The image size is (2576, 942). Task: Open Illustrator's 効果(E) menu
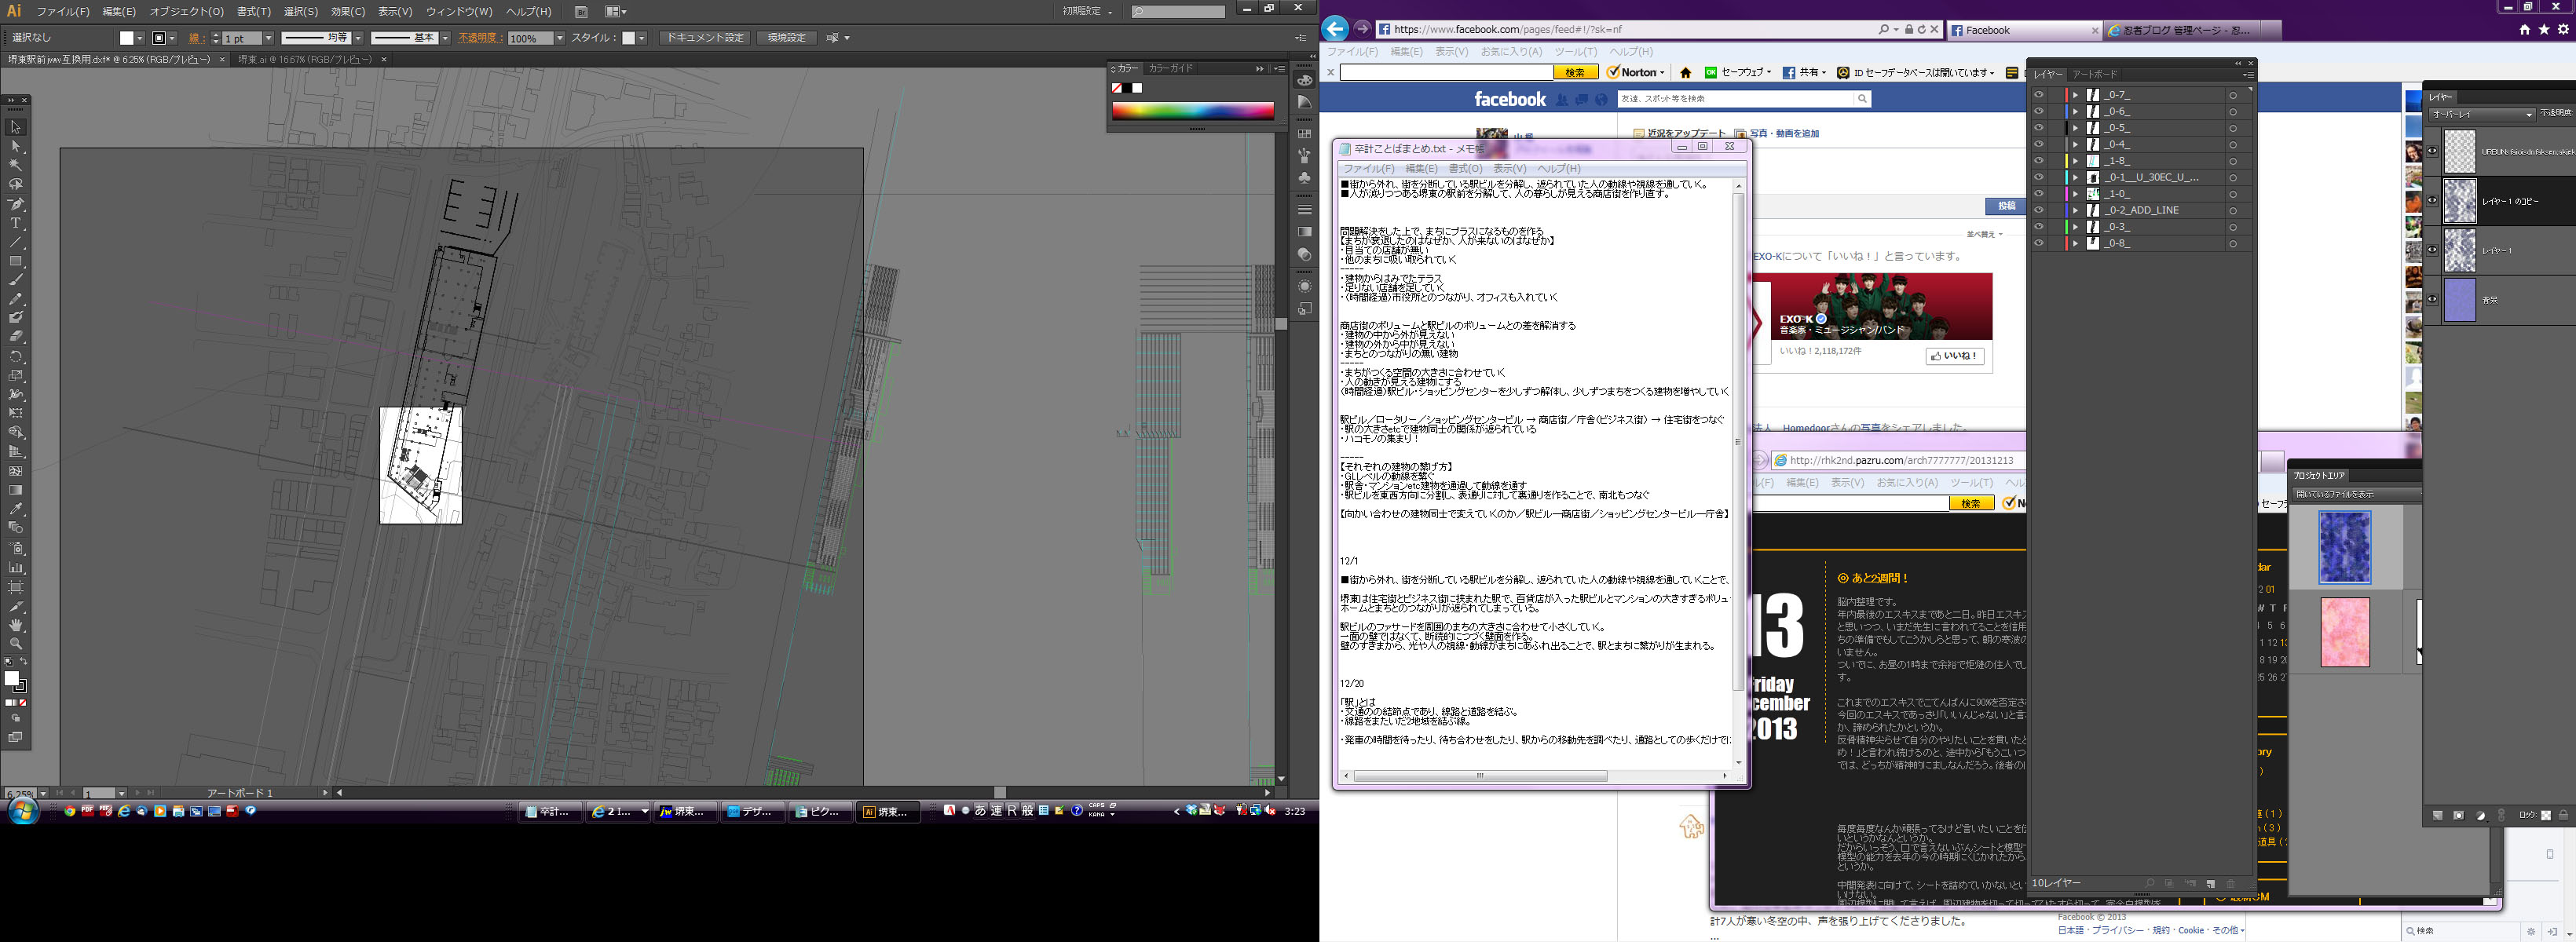pyautogui.click(x=348, y=12)
